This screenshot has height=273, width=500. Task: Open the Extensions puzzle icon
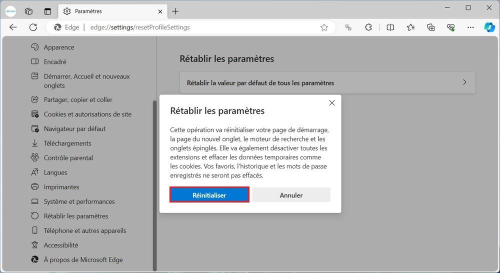tap(368, 27)
